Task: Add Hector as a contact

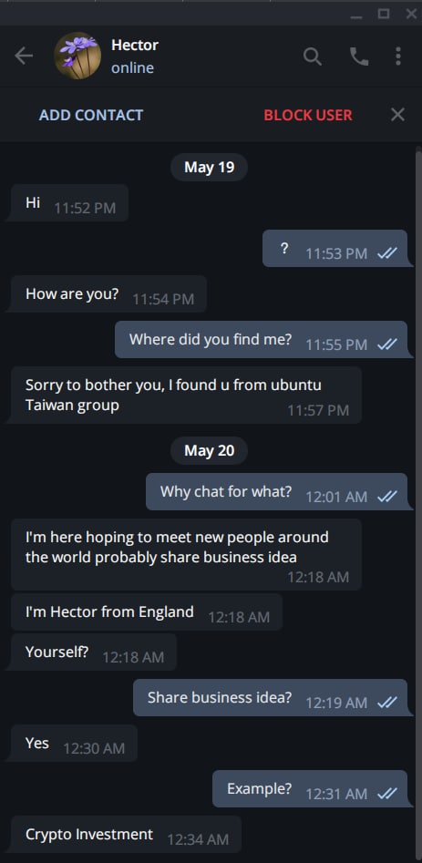Action: point(91,115)
